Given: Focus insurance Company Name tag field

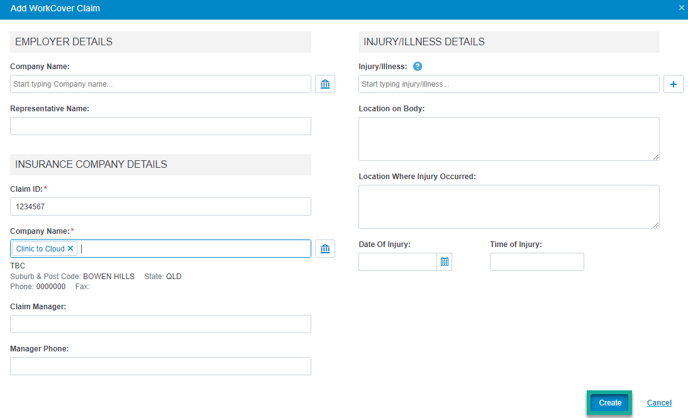Looking at the screenshot, I should [x=160, y=249].
